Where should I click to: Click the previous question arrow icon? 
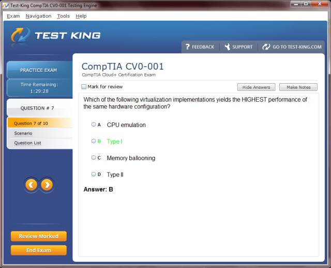pyautogui.click(x=31, y=184)
